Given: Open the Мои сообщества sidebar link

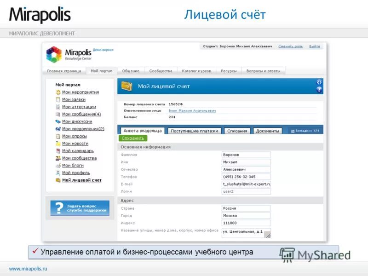Looking at the screenshot, I should click(79, 158).
